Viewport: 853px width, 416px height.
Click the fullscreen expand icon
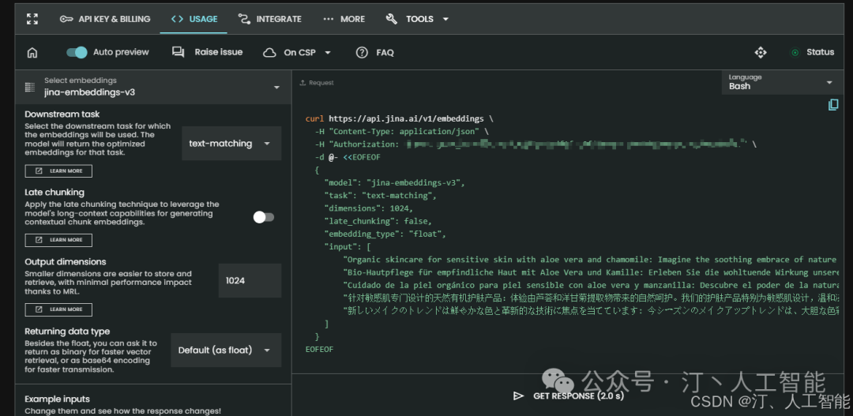[32, 19]
